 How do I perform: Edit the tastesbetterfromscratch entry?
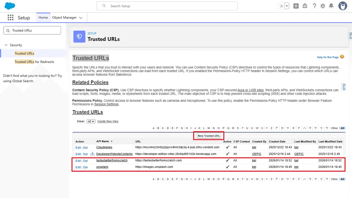click(78, 161)
